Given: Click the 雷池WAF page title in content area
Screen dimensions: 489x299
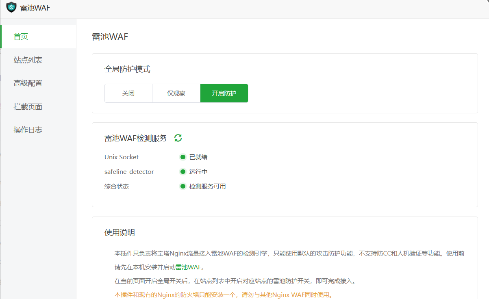Looking at the screenshot, I should 110,37.
